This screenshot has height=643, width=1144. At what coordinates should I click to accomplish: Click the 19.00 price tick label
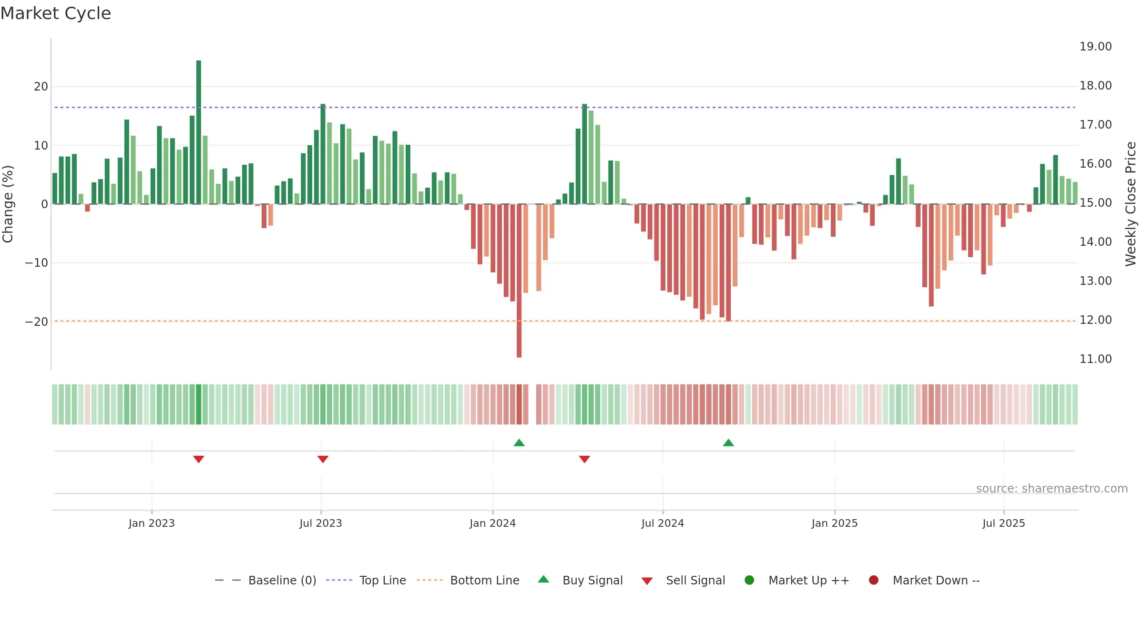(x=1095, y=46)
